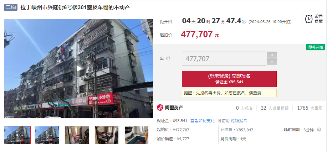The width and height of the screenshot is (327, 152).
Task: Click the bid amount input field
Action: (224, 59)
